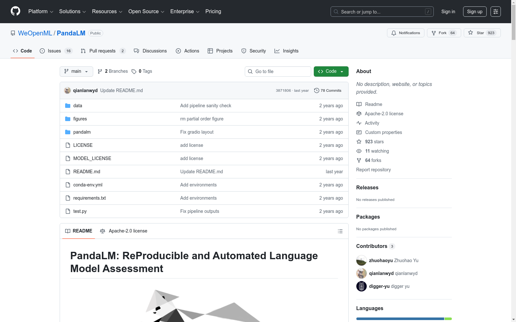Click the digger-yu contributor avatar

tap(361, 286)
